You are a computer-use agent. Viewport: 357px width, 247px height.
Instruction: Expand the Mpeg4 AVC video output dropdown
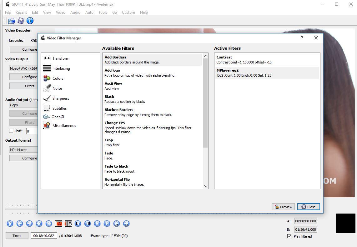(23, 68)
